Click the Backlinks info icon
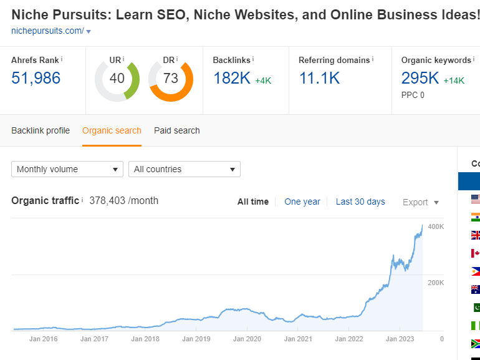Image resolution: width=480 pixels, height=360 pixels. coord(253,59)
